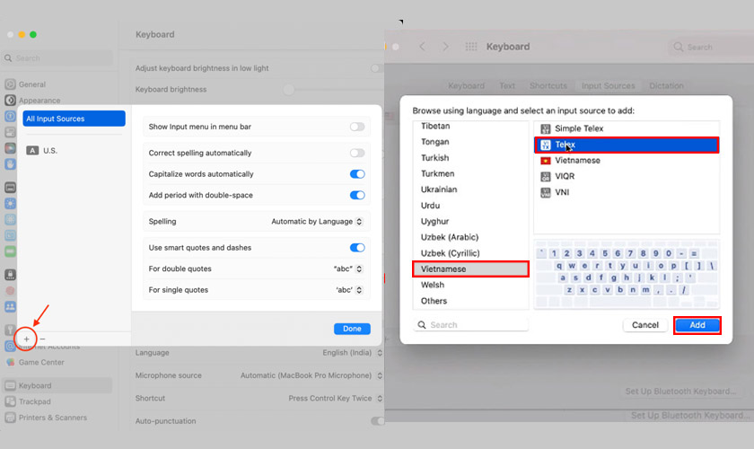Click the System Settings search field

(58, 58)
